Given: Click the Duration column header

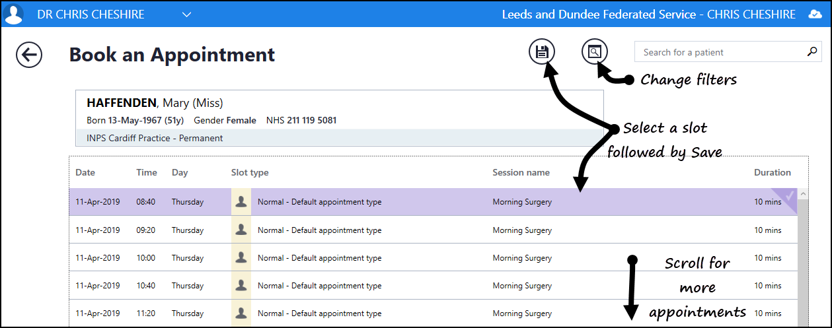Looking at the screenshot, I should coord(772,173).
